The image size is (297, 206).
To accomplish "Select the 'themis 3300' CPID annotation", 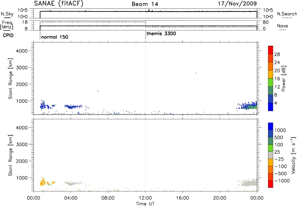I will click(161, 33).
